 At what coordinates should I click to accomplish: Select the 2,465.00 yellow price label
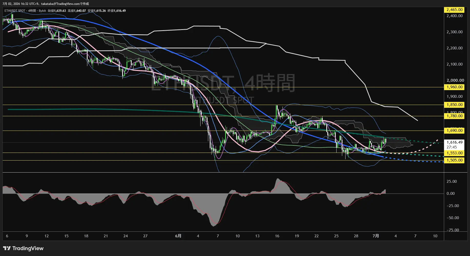[454, 10]
